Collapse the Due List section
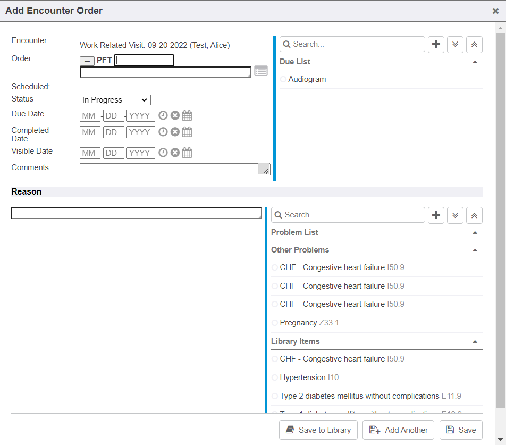Screen dimensions: 506x445 475,62
